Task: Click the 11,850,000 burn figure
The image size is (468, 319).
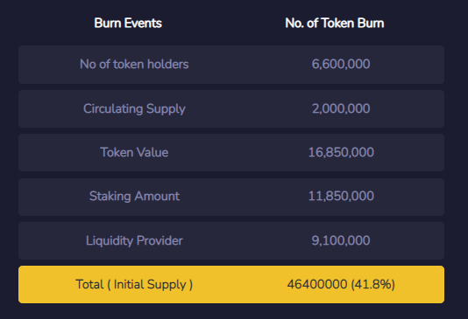Action: pyautogui.click(x=341, y=196)
